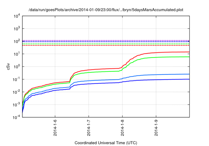Click the cSv axis title
This screenshot has height=146, width=209.
pyautogui.click(x=8, y=66)
